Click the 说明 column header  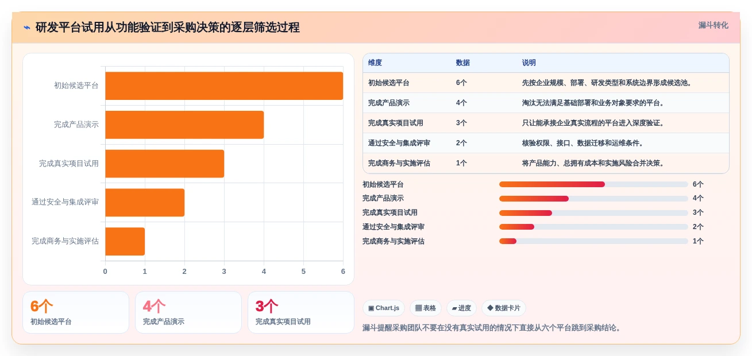[x=529, y=63]
